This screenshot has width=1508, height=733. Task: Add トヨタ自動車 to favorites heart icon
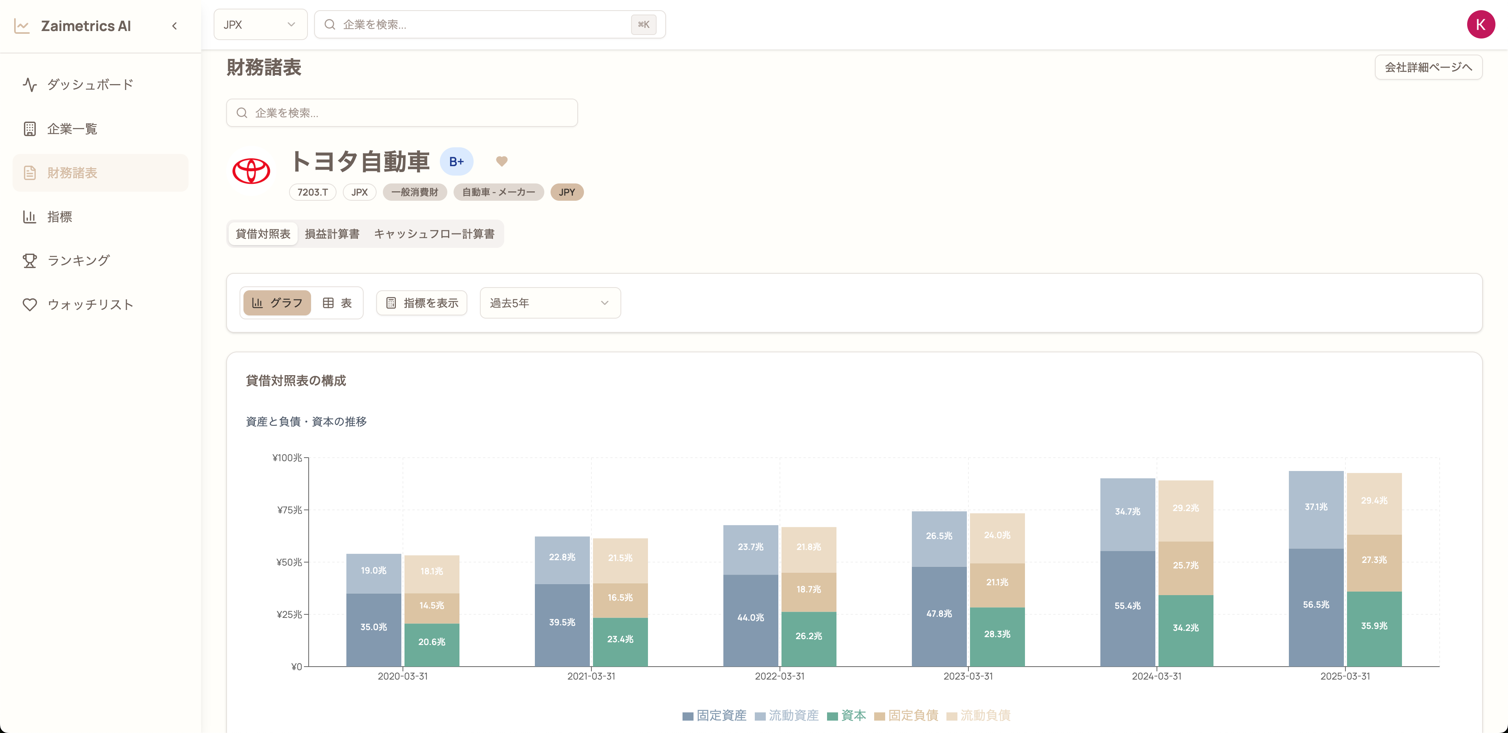(x=502, y=161)
